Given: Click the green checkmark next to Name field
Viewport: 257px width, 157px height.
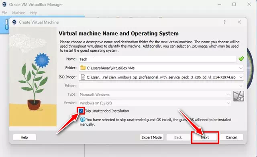Looking at the screenshot, I should 241,59.
